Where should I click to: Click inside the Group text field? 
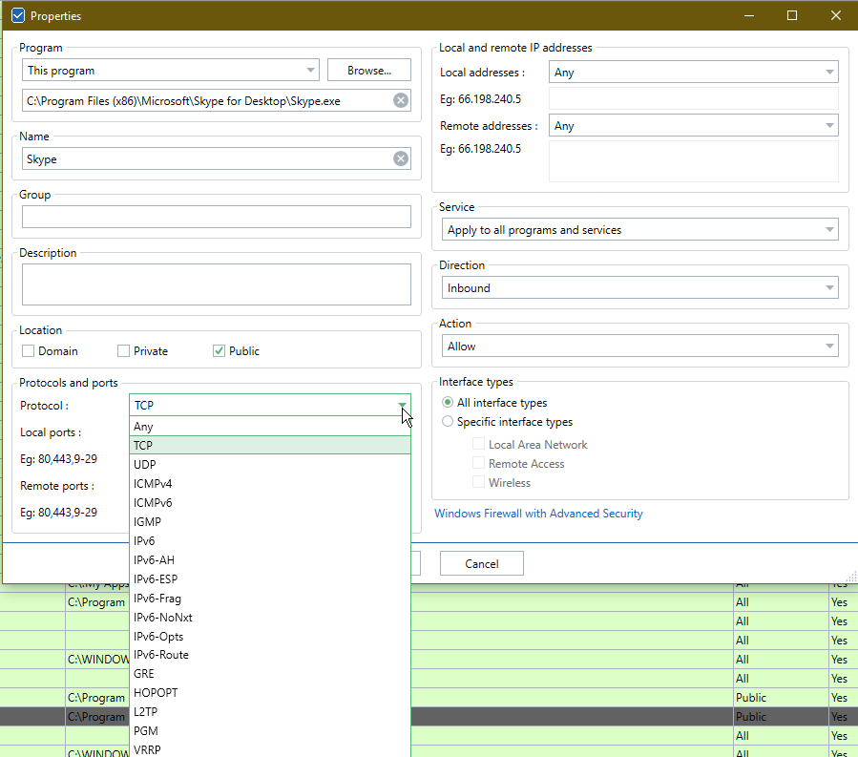tap(216, 218)
